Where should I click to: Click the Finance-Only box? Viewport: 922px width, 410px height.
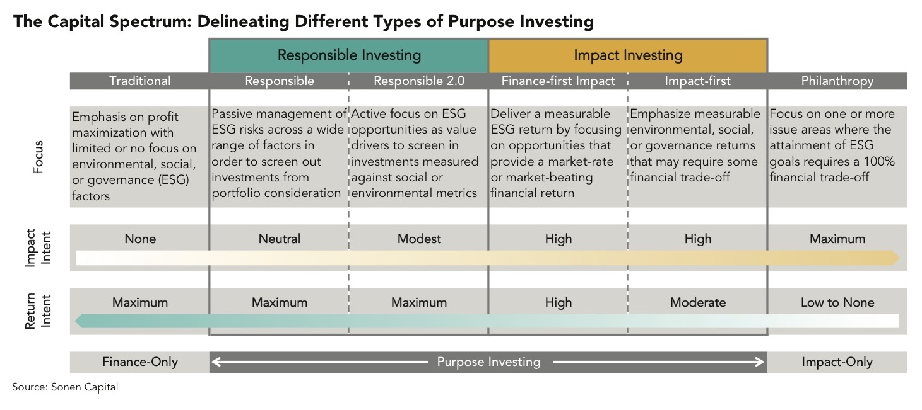tap(139, 362)
